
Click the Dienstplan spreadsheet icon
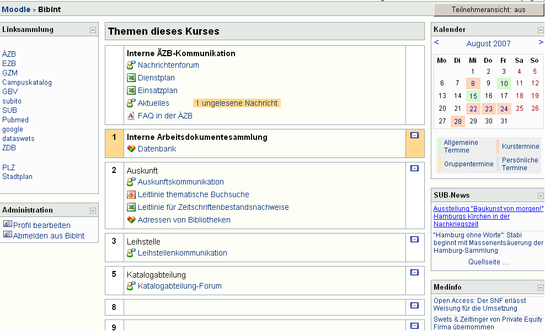point(131,78)
